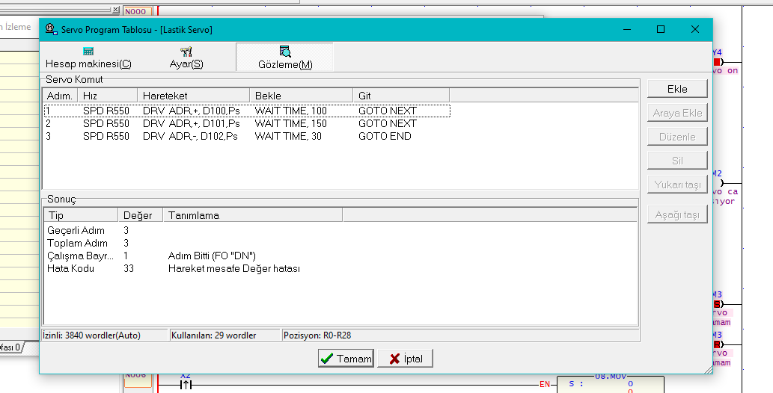The image size is (773, 393).
Task: Select step 3 row with GOTO END
Action: coord(246,136)
